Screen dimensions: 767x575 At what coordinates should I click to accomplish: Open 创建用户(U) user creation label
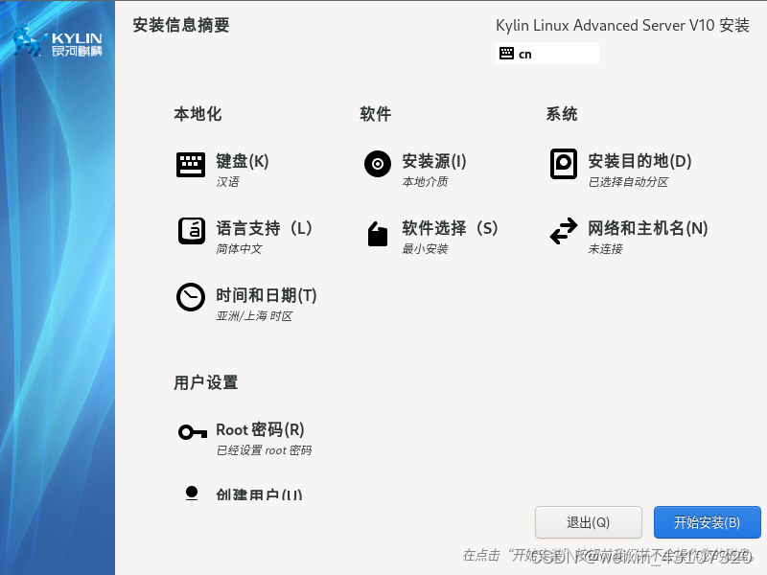point(259,494)
